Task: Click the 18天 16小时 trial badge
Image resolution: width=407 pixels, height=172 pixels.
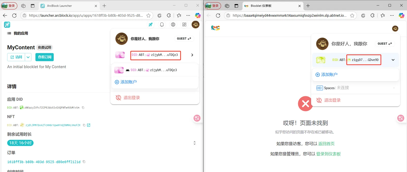Action: (20, 143)
